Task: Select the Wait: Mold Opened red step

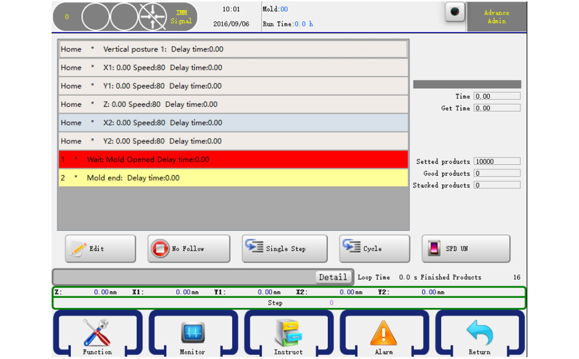Action: [x=233, y=159]
